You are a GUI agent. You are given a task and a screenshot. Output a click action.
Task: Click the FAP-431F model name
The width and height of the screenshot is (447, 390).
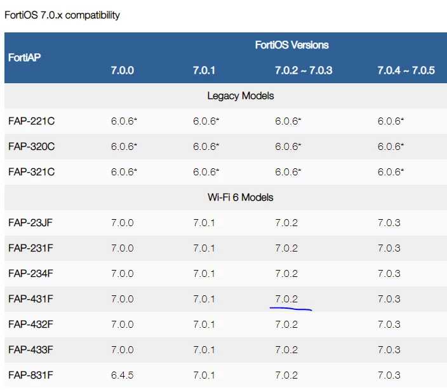point(30,299)
